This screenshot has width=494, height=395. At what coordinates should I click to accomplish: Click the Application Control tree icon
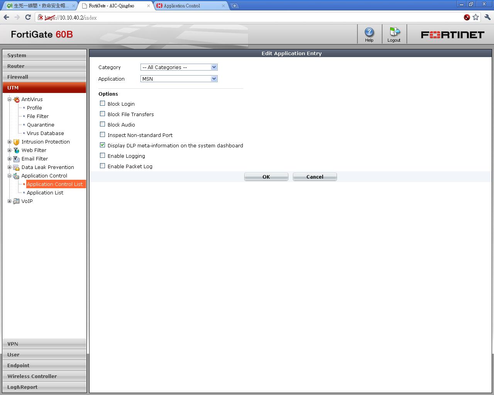(x=16, y=176)
